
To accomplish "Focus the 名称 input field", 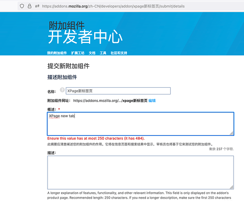I will [x=118, y=91].
